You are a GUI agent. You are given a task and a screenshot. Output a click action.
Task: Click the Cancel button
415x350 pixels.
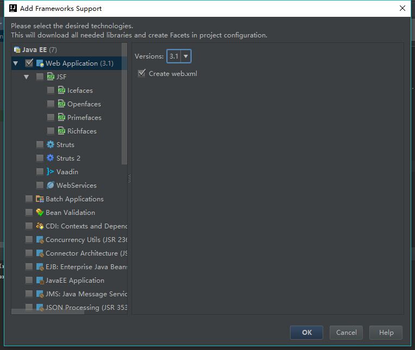click(346, 332)
